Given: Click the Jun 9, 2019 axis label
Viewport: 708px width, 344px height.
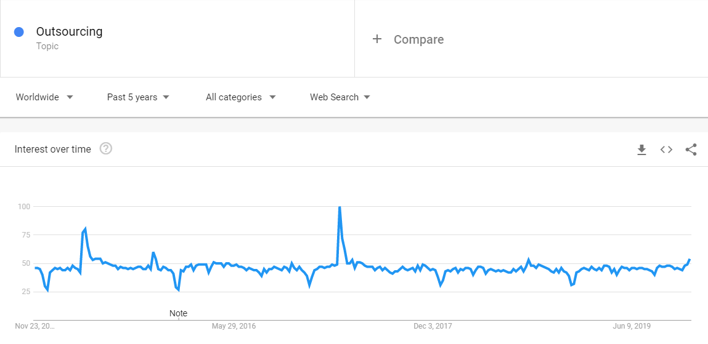Looking at the screenshot, I should point(632,326).
